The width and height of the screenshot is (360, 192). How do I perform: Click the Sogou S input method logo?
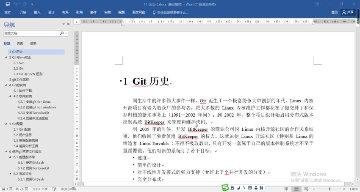coord(225,188)
